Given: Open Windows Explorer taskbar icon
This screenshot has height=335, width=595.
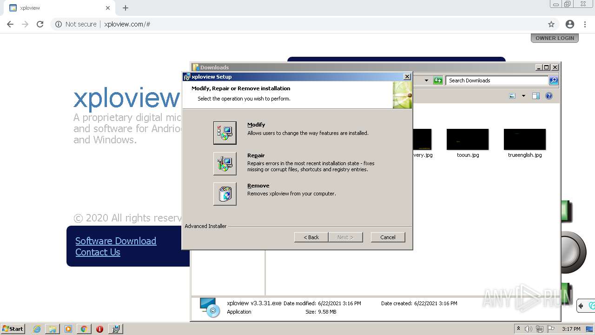Looking at the screenshot, I should click(x=53, y=329).
